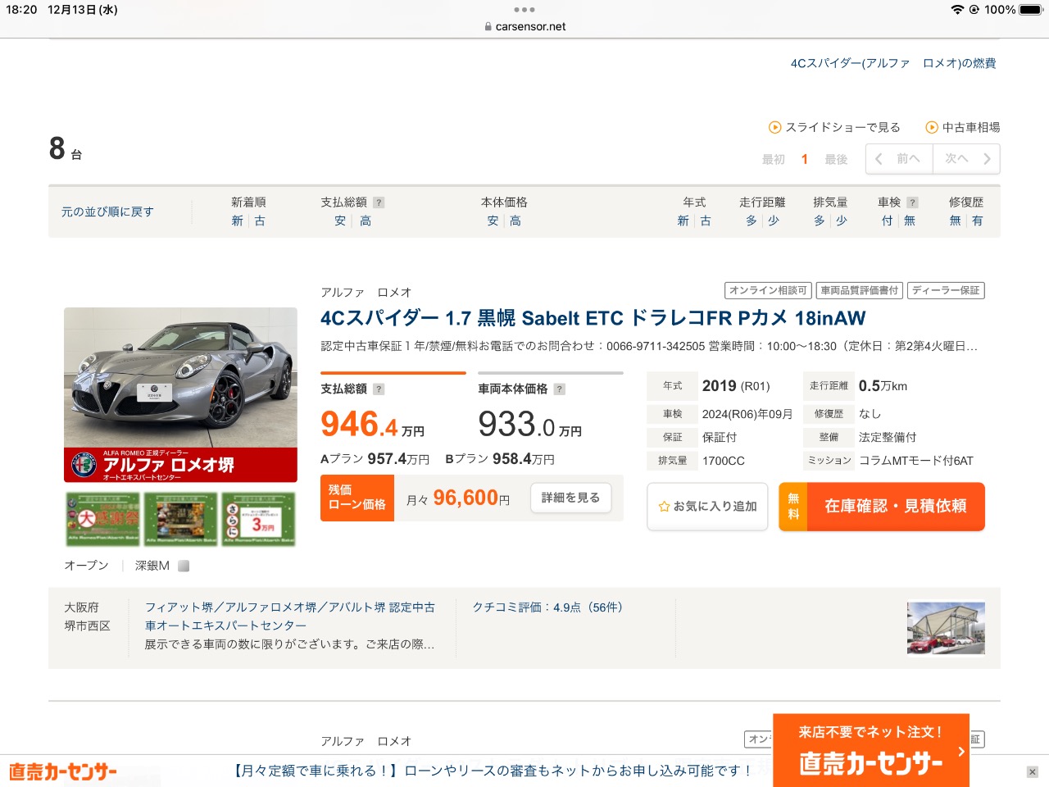The width and height of the screenshot is (1049, 787).
Task: Open the 大感謝祭 thumbnail image
Action: coord(102,519)
